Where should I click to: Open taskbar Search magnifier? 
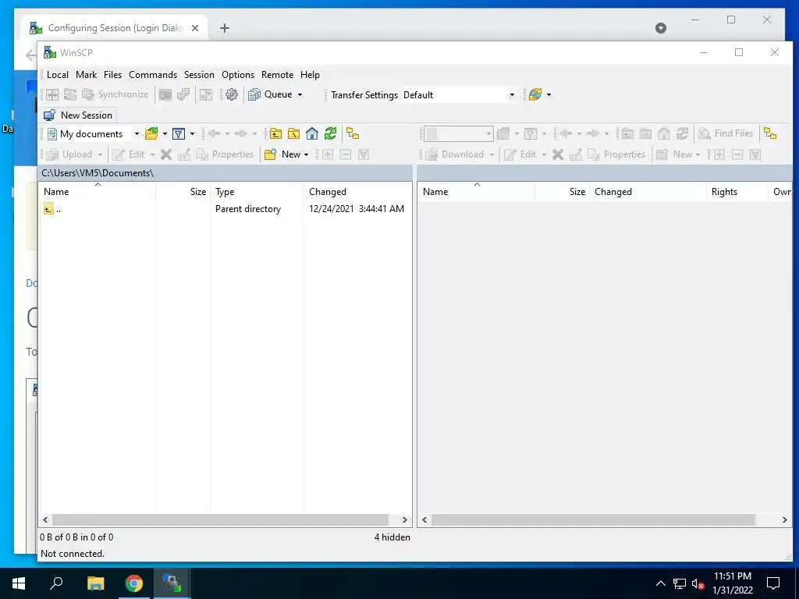pos(56,583)
